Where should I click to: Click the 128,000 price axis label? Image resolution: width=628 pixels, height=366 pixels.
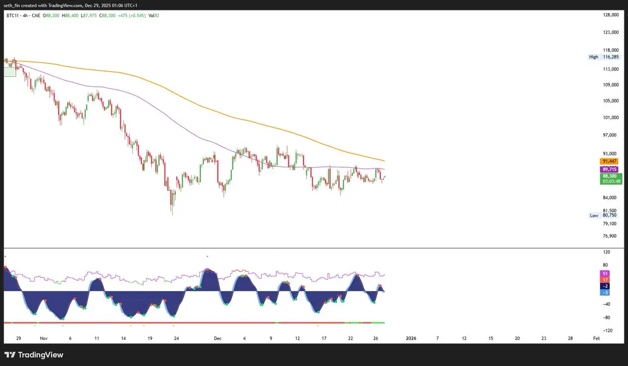pos(611,15)
